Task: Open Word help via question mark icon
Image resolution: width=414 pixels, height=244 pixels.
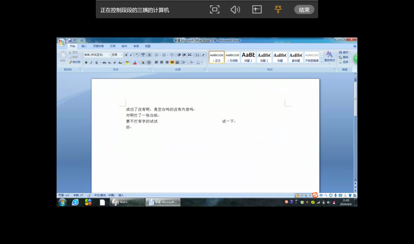Action: [355, 46]
